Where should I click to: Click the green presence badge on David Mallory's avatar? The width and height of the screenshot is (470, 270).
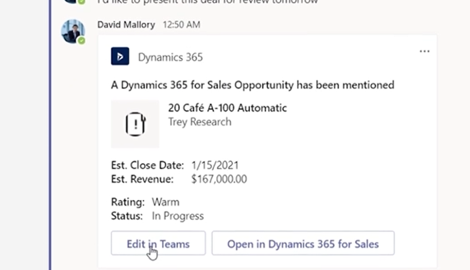[x=81, y=40]
